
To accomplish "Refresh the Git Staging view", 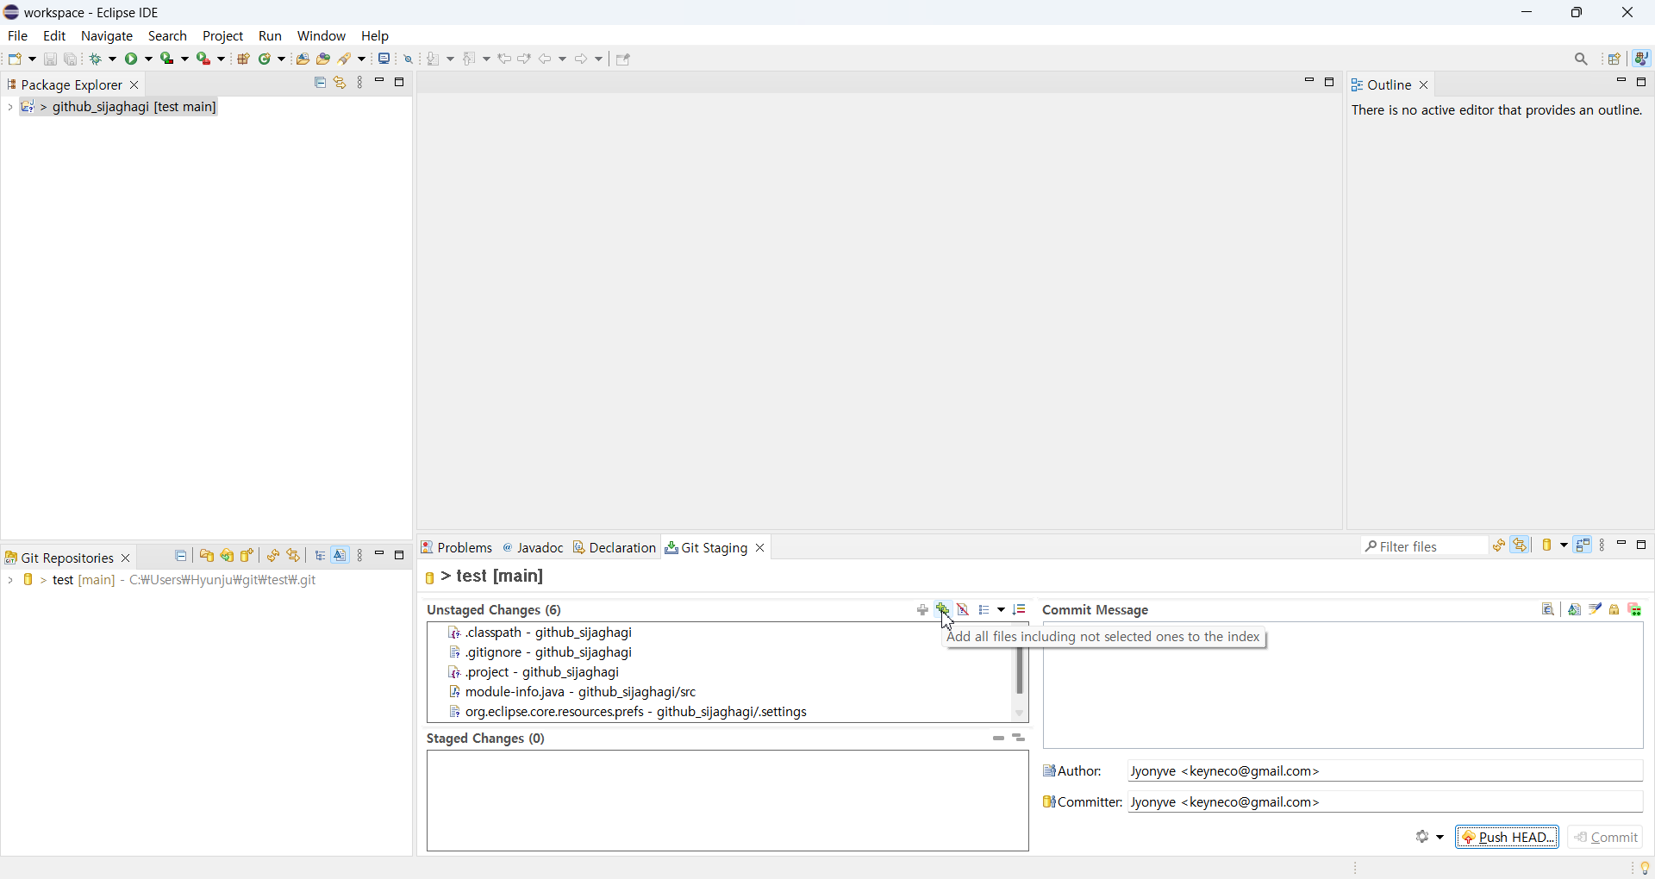I will (1501, 546).
